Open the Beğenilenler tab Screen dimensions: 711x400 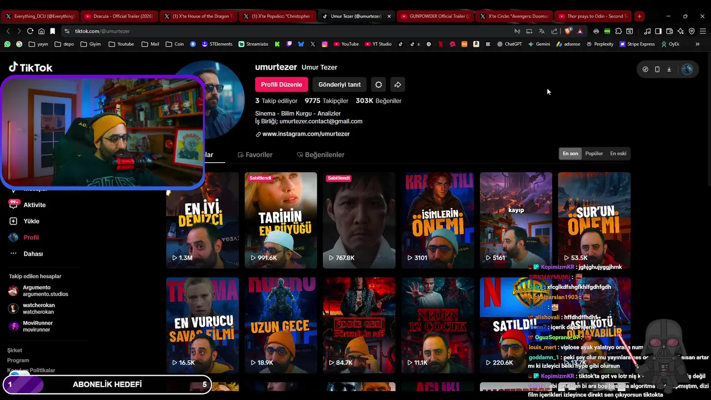pos(321,154)
